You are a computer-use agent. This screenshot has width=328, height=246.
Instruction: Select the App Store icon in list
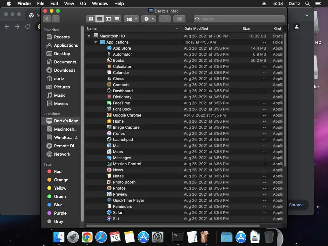109,48
